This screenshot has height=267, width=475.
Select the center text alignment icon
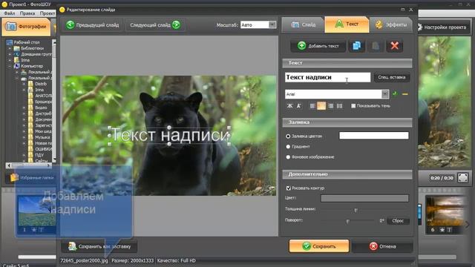coord(321,105)
